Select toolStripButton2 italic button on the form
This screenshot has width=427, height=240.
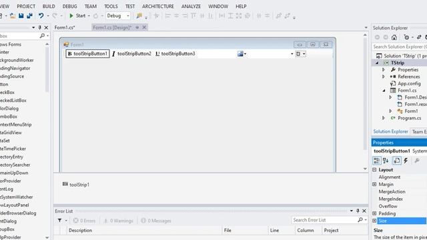click(131, 53)
